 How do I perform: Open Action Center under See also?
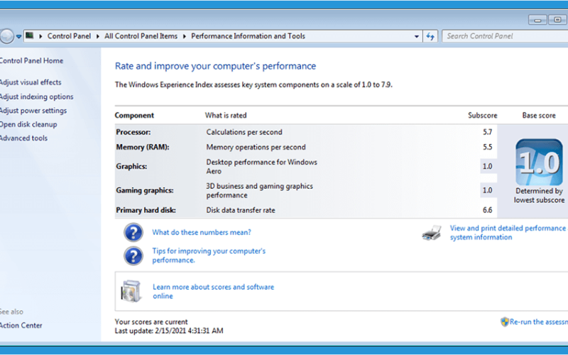(x=21, y=325)
